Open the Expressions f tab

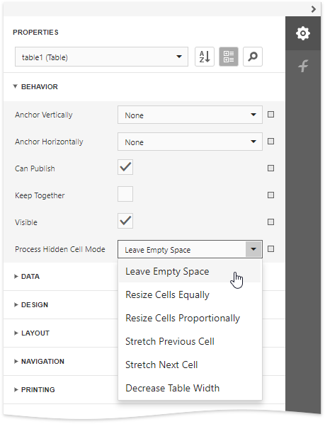click(x=303, y=66)
